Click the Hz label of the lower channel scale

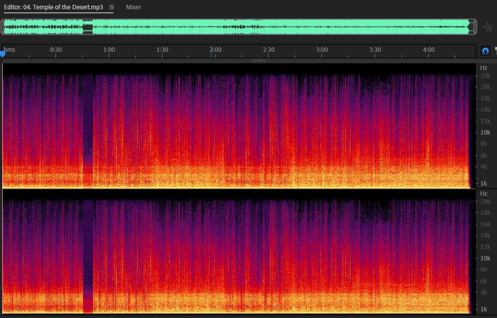pos(483,194)
